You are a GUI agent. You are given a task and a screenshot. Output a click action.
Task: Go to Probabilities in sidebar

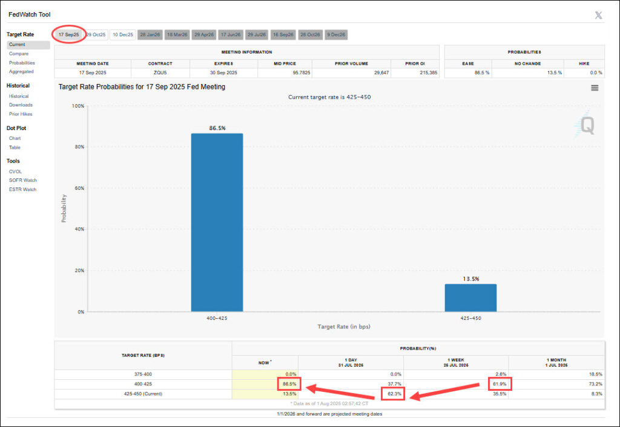click(22, 63)
